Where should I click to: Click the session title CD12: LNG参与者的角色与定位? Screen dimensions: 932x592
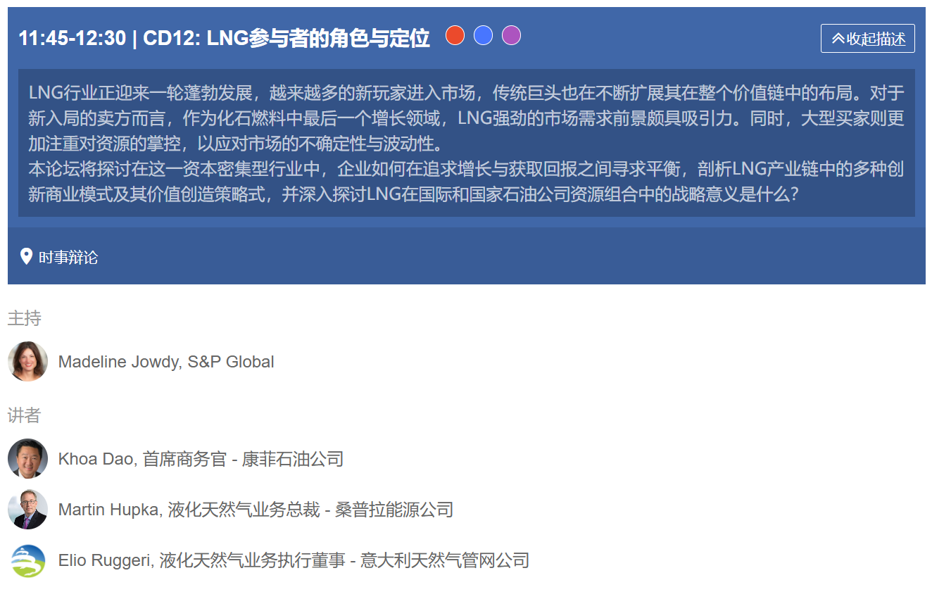pyautogui.click(x=286, y=39)
